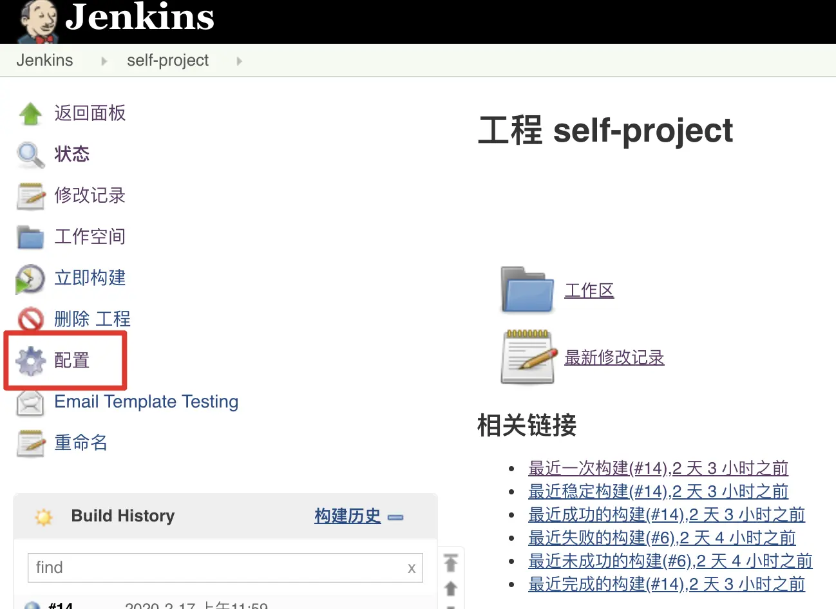836x609 pixels.
Task: Open 修改记录 in the sidebar
Action: (x=90, y=195)
